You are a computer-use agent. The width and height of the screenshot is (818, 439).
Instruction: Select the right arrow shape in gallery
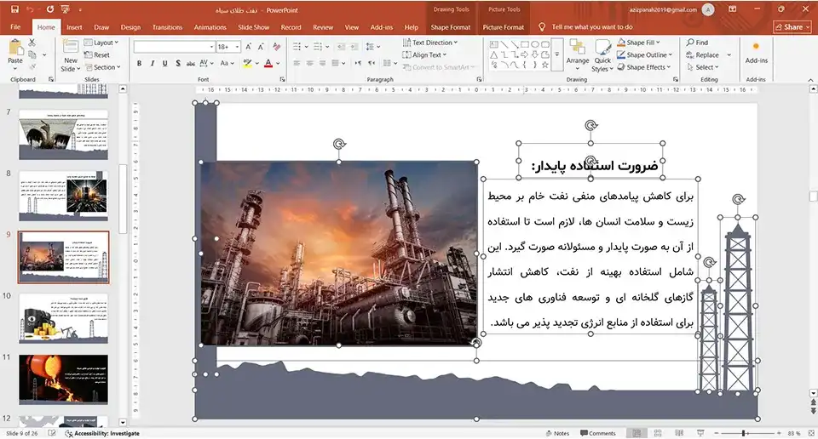pos(524,54)
